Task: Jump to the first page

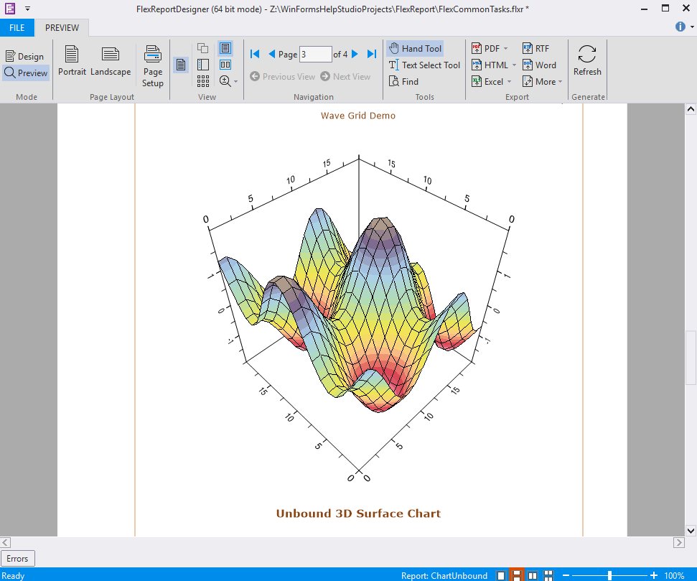Action: (255, 54)
